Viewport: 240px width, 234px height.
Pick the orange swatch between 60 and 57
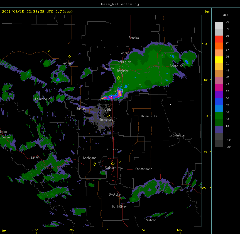pyautogui.click(x=219, y=46)
